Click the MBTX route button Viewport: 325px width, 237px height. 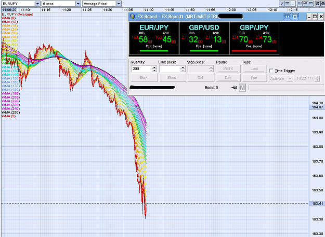(x=228, y=69)
